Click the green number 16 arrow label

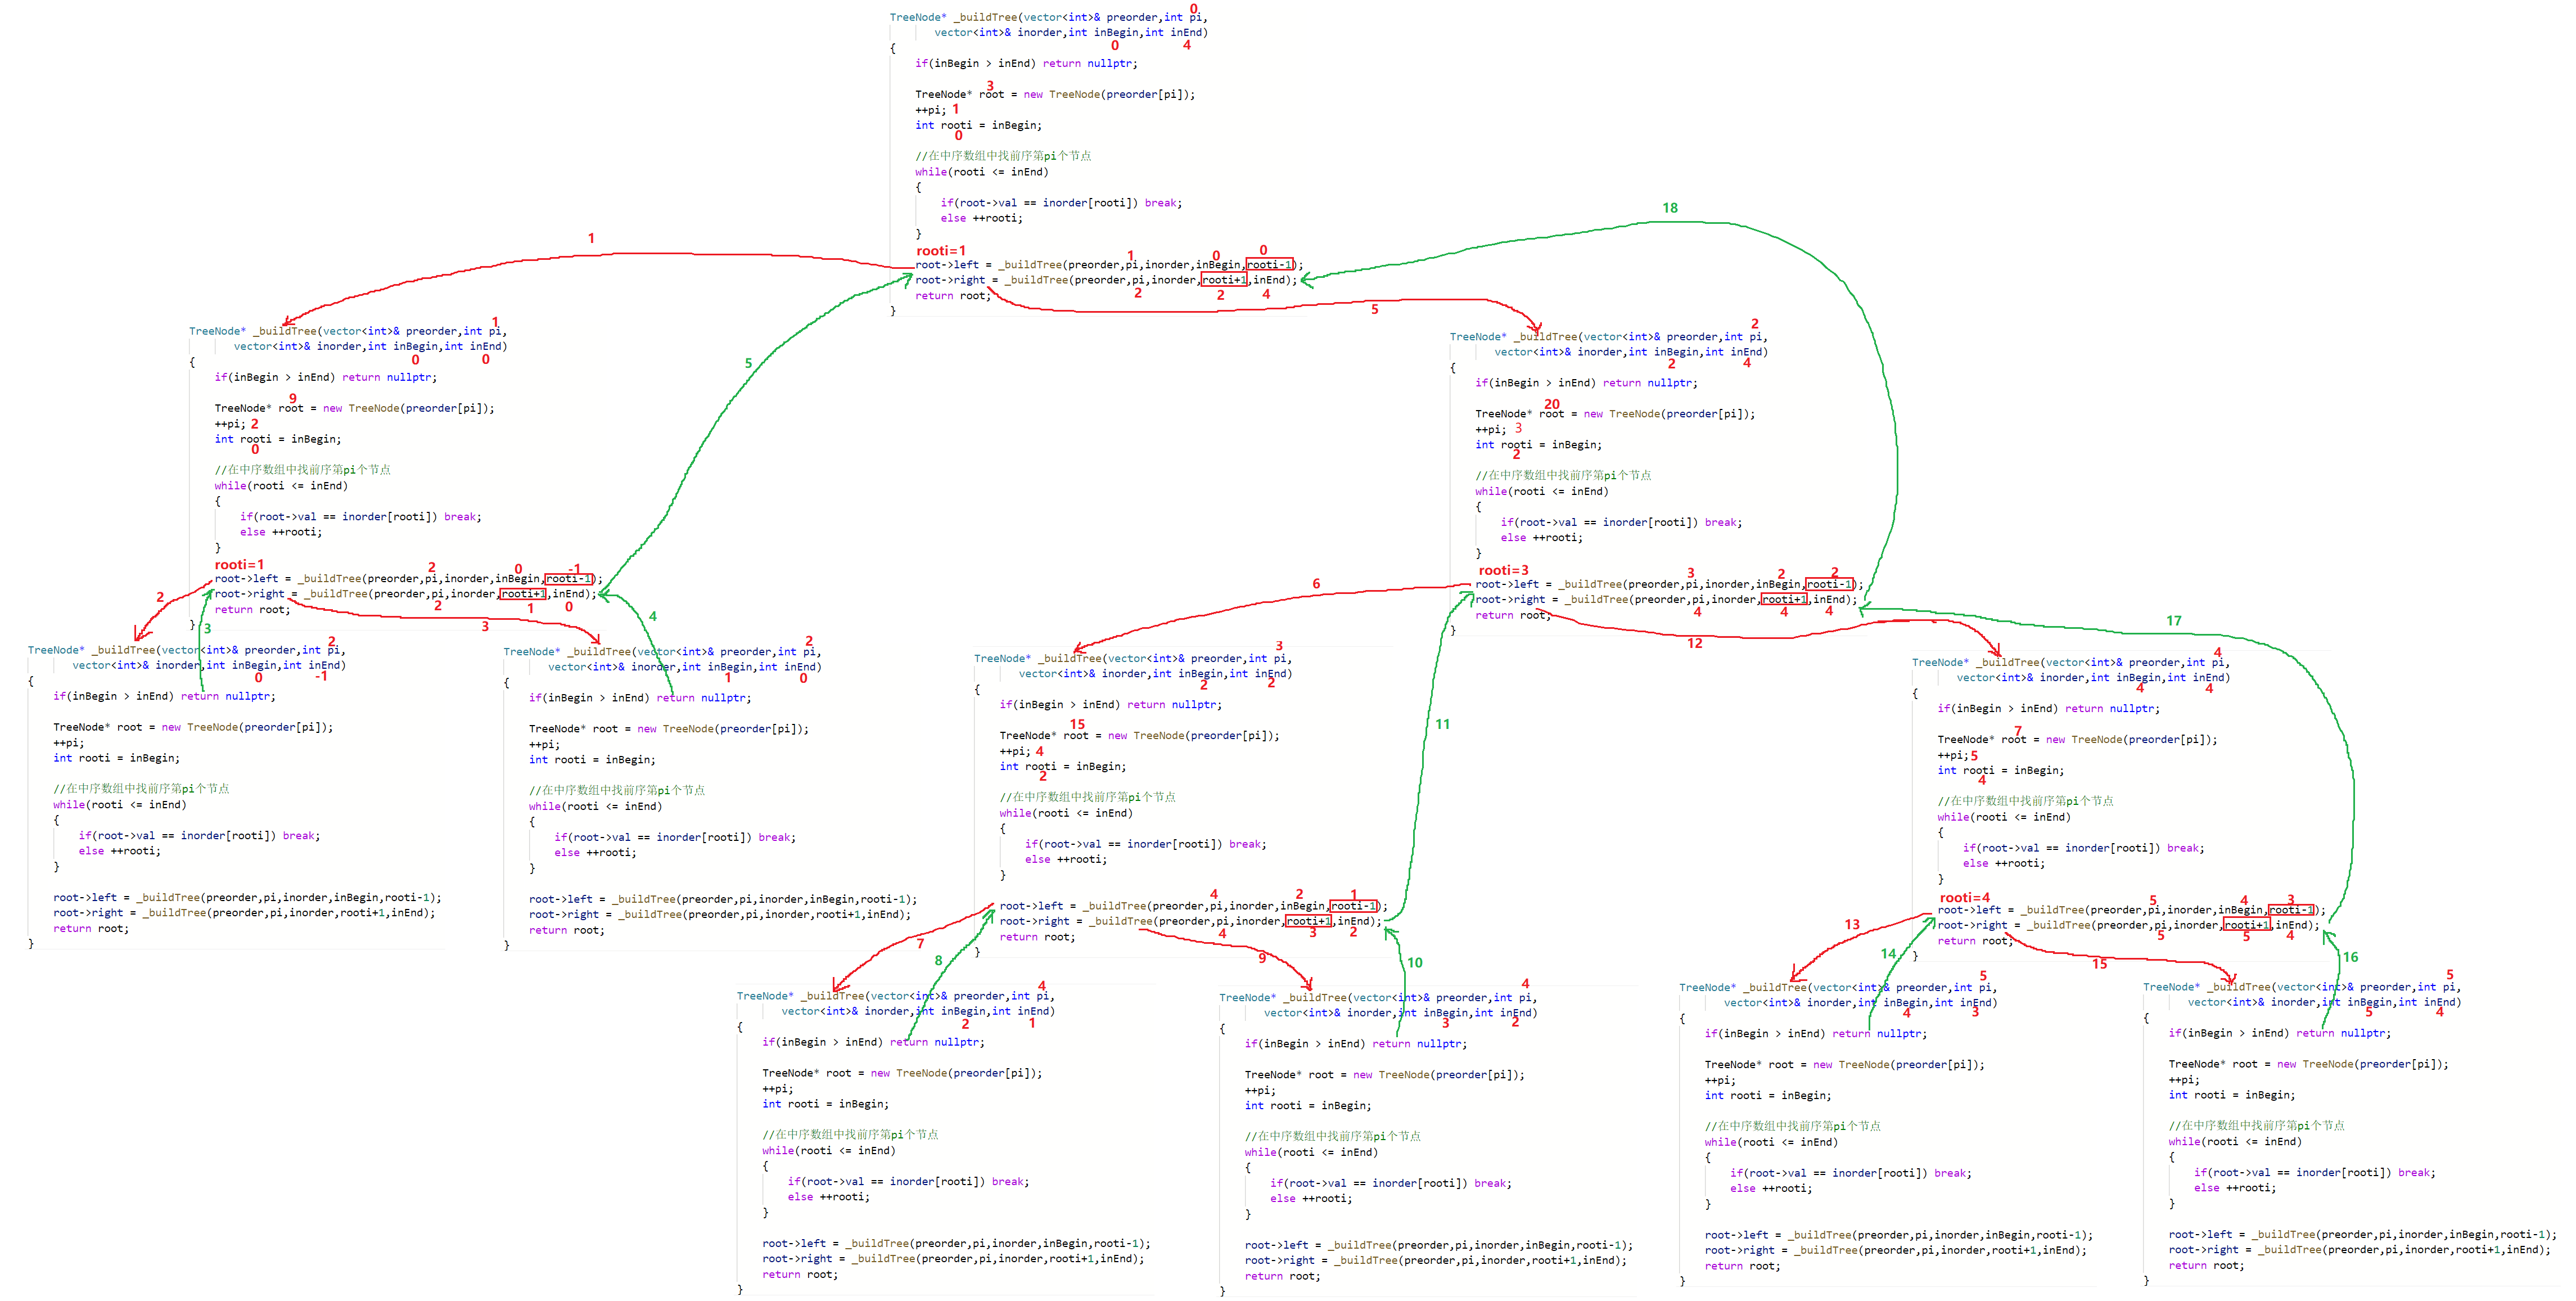(2350, 957)
